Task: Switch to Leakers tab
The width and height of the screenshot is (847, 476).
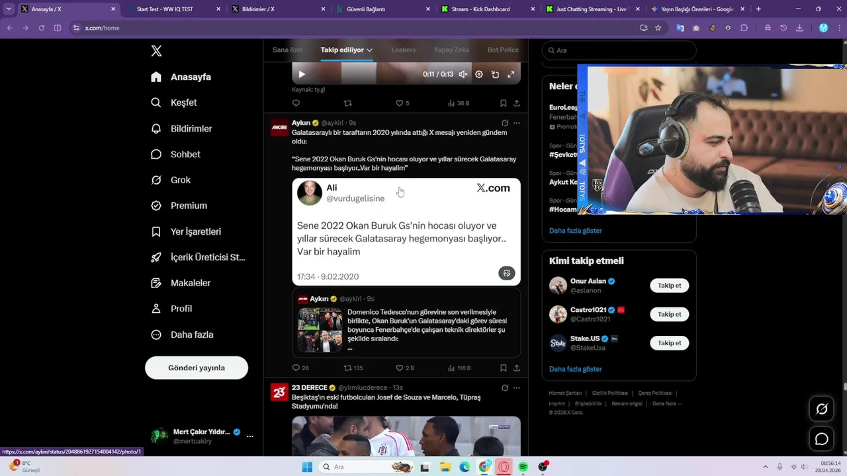Action: pos(404,50)
